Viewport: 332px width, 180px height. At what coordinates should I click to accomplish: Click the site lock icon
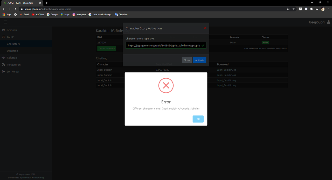[x=22, y=9]
